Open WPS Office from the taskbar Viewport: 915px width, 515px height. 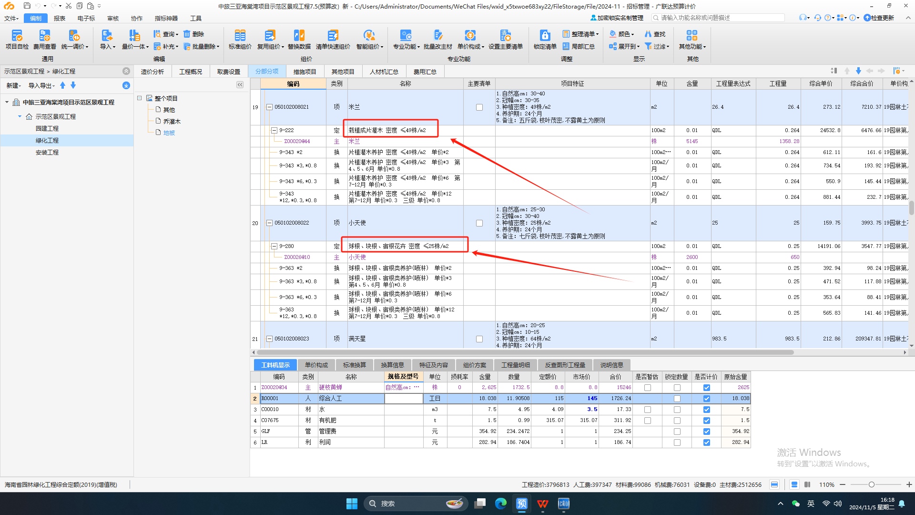click(542, 503)
